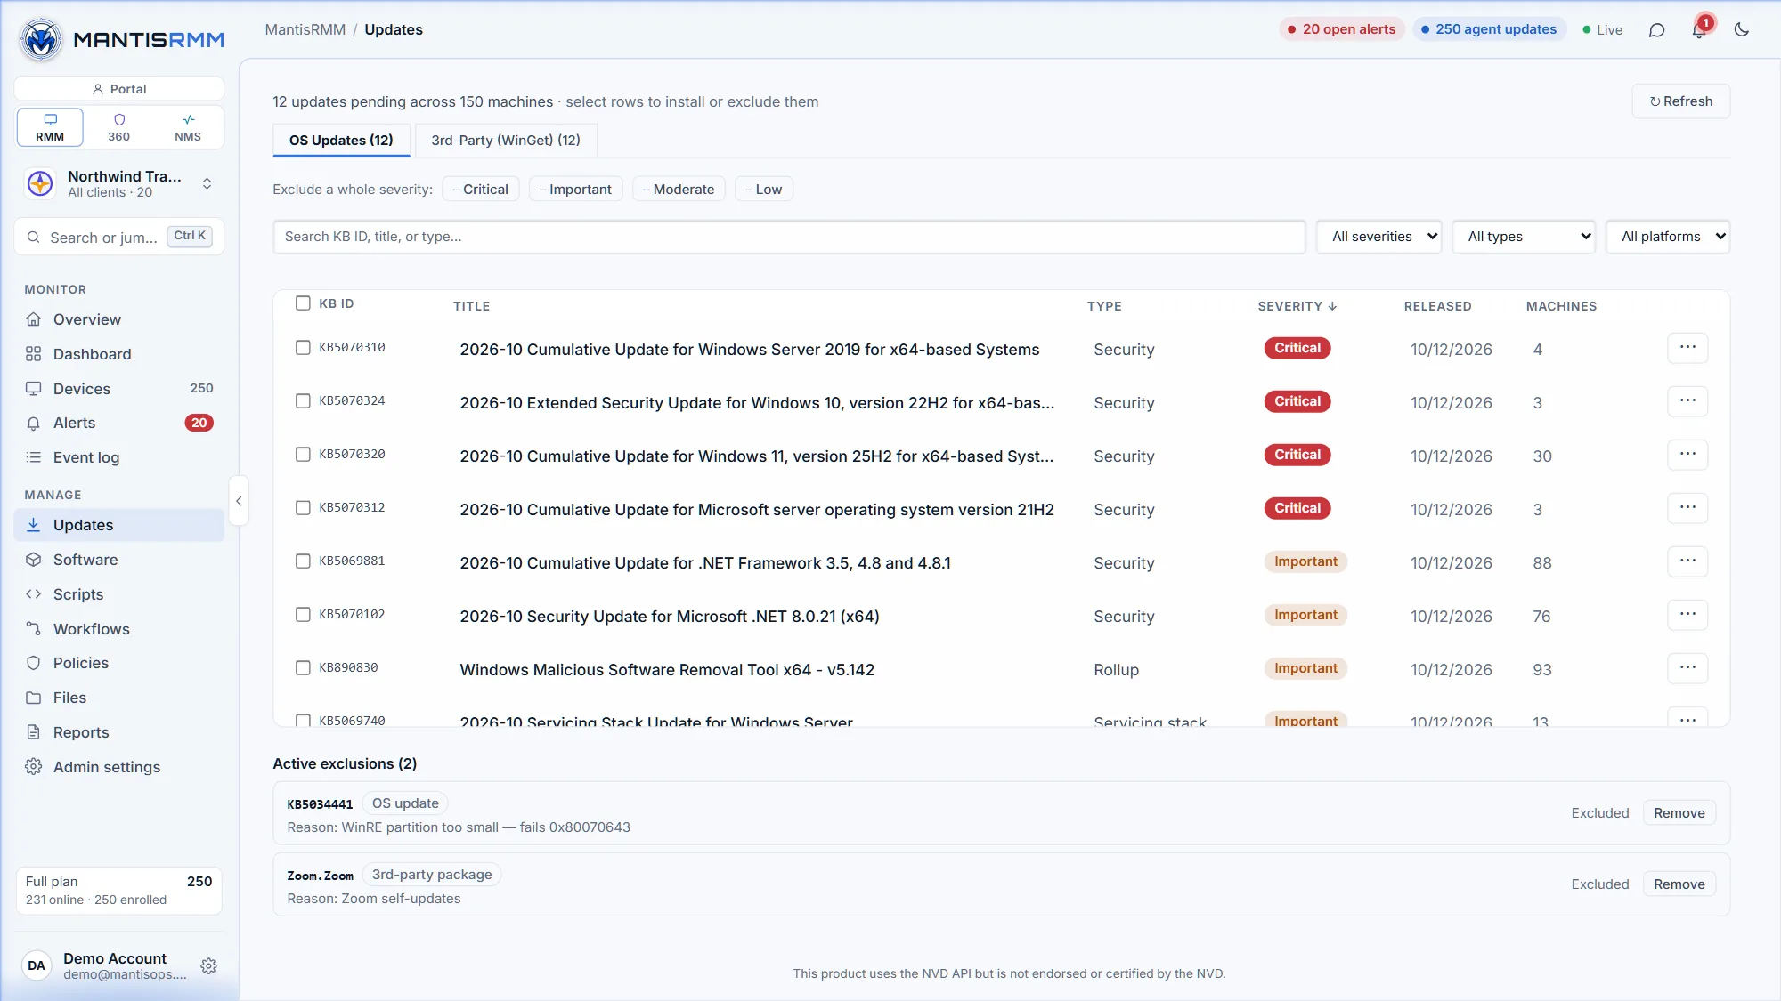This screenshot has height=1001, width=1781.
Task: Open Admin settings in the sidebar
Action: (119, 767)
